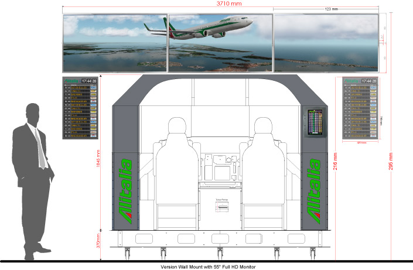Click the 123 mm dimension label
413x270 pixels.
tap(331, 9)
